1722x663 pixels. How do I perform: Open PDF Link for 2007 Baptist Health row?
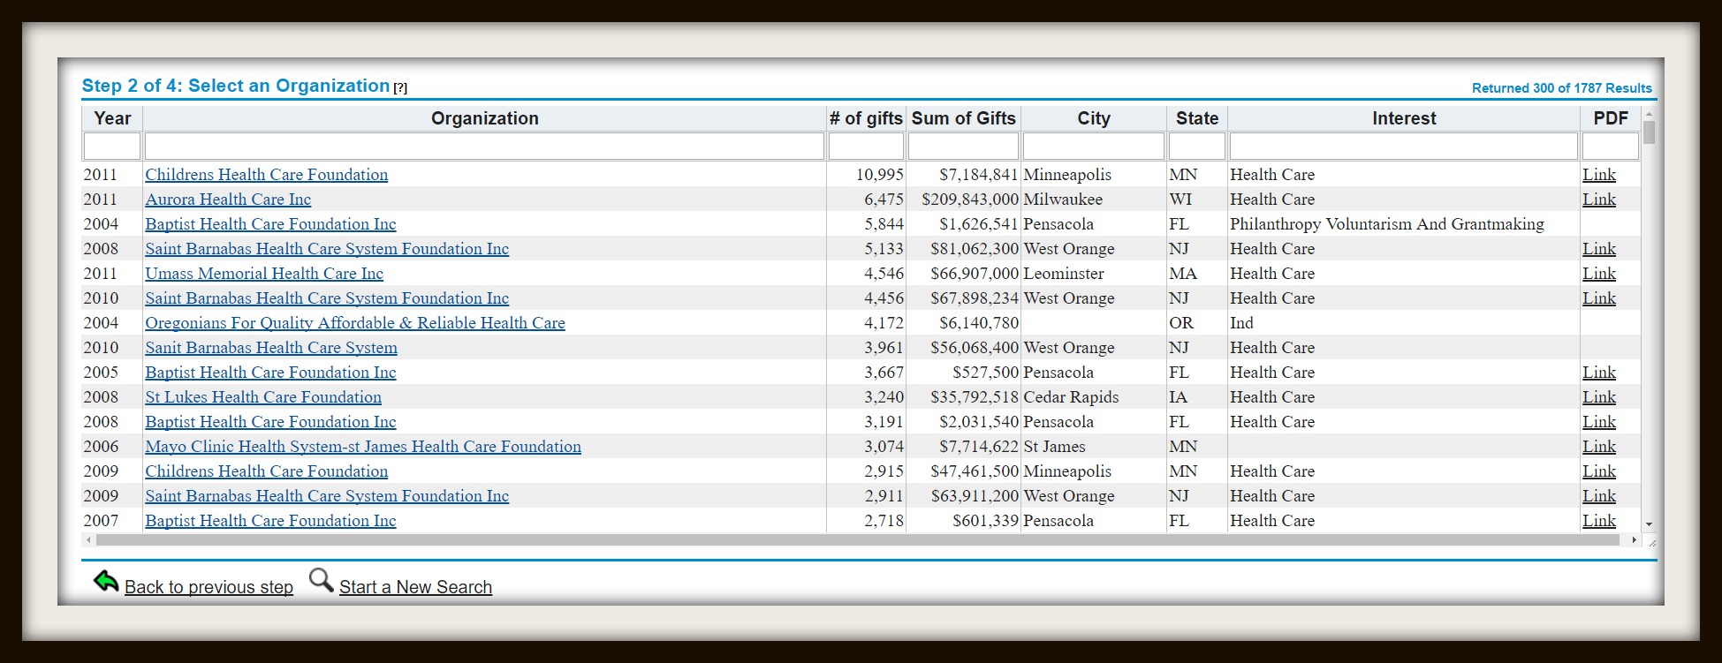click(1599, 521)
